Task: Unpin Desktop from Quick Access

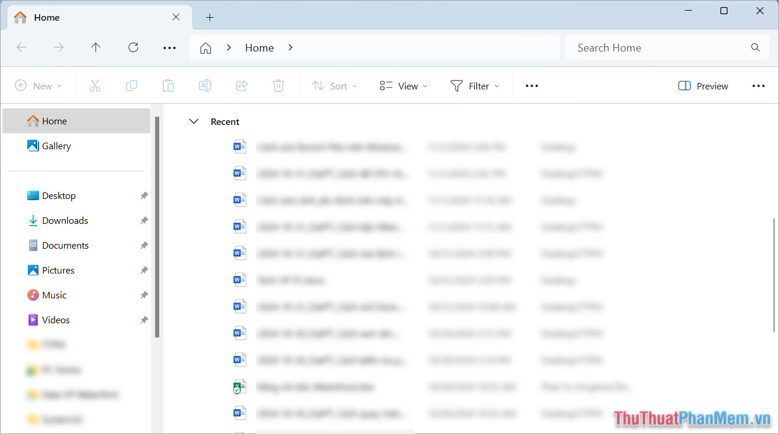Action: (x=144, y=195)
